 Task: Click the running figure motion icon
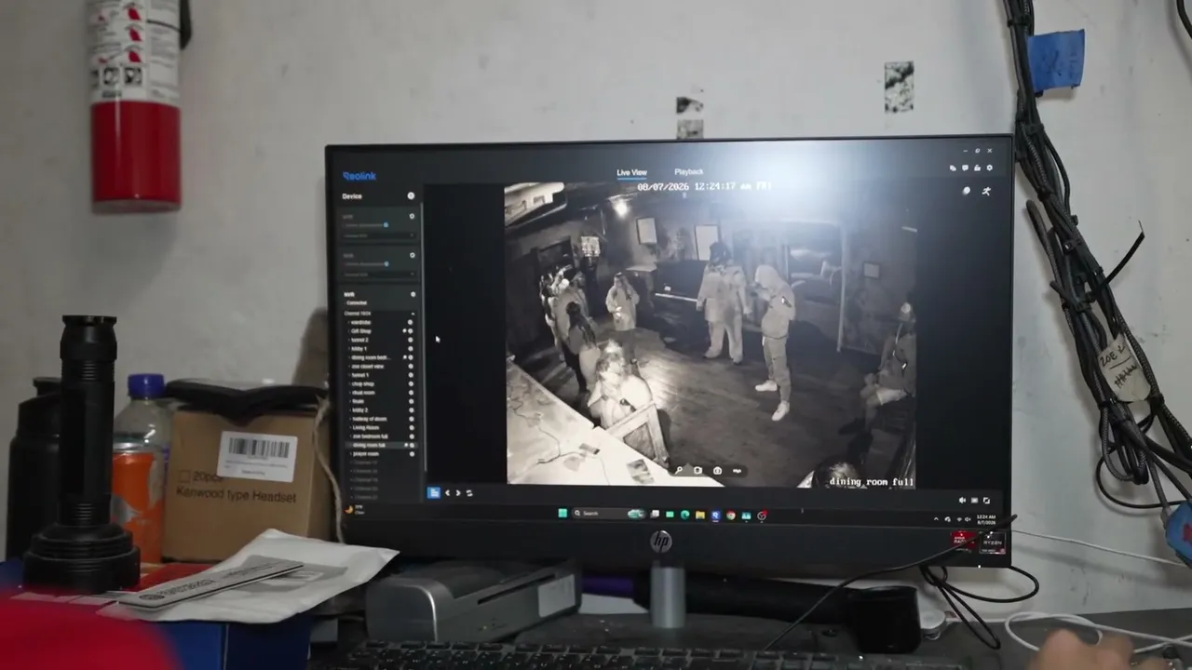click(986, 192)
